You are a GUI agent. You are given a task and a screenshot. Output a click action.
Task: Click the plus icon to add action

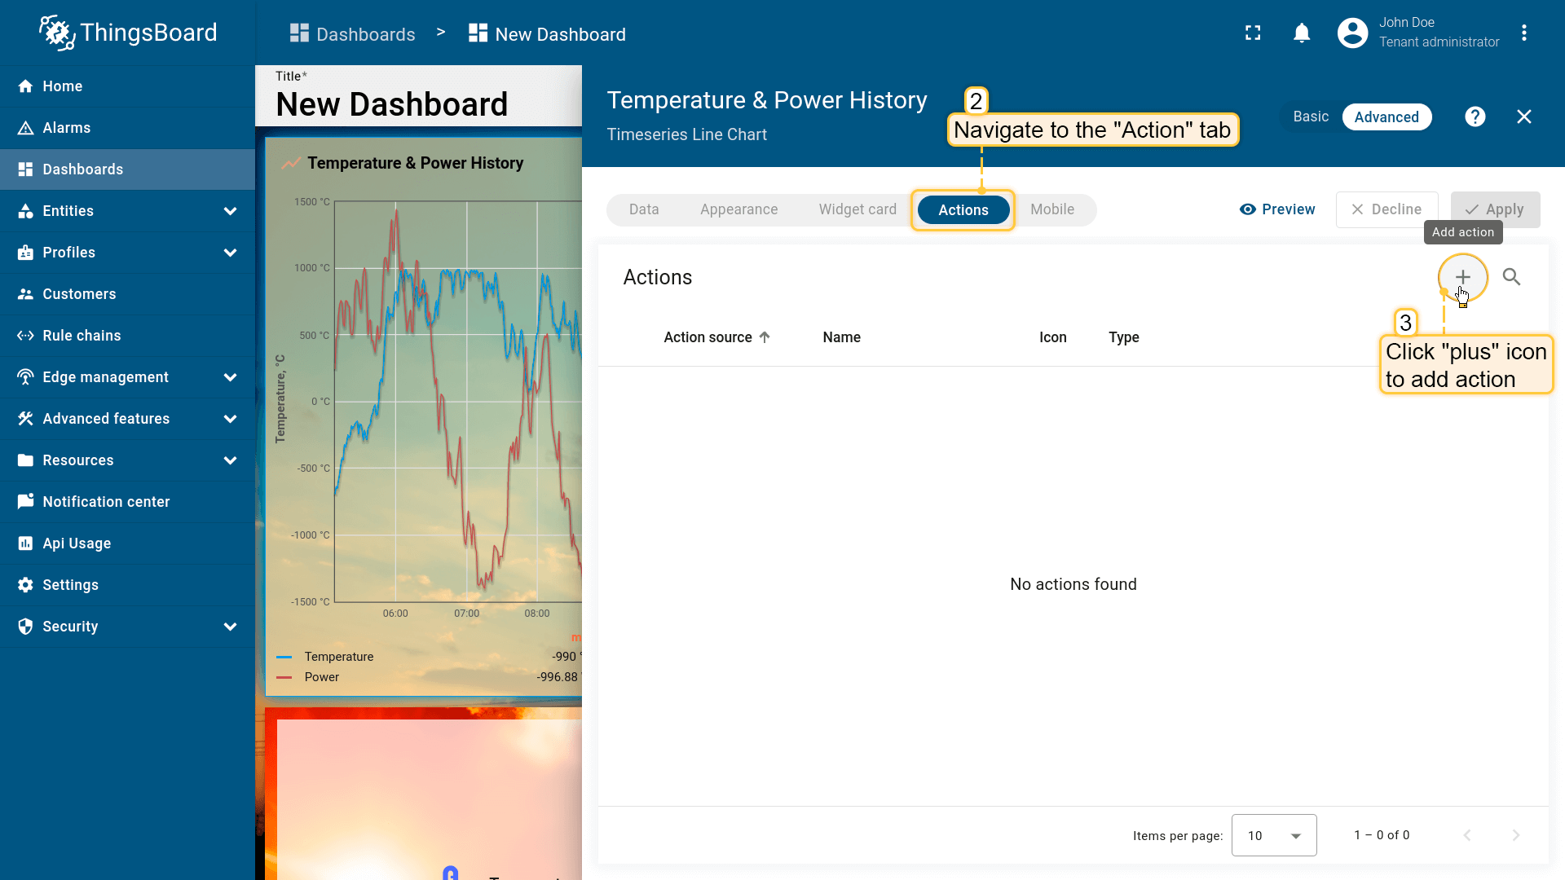tap(1462, 277)
